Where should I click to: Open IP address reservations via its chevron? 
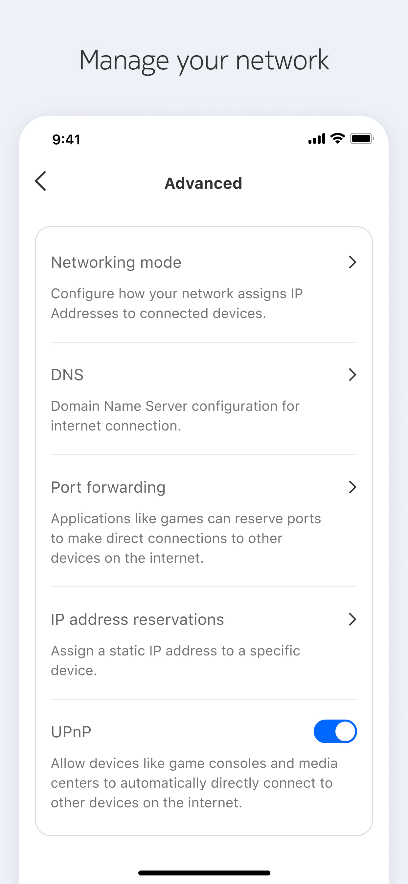352,619
